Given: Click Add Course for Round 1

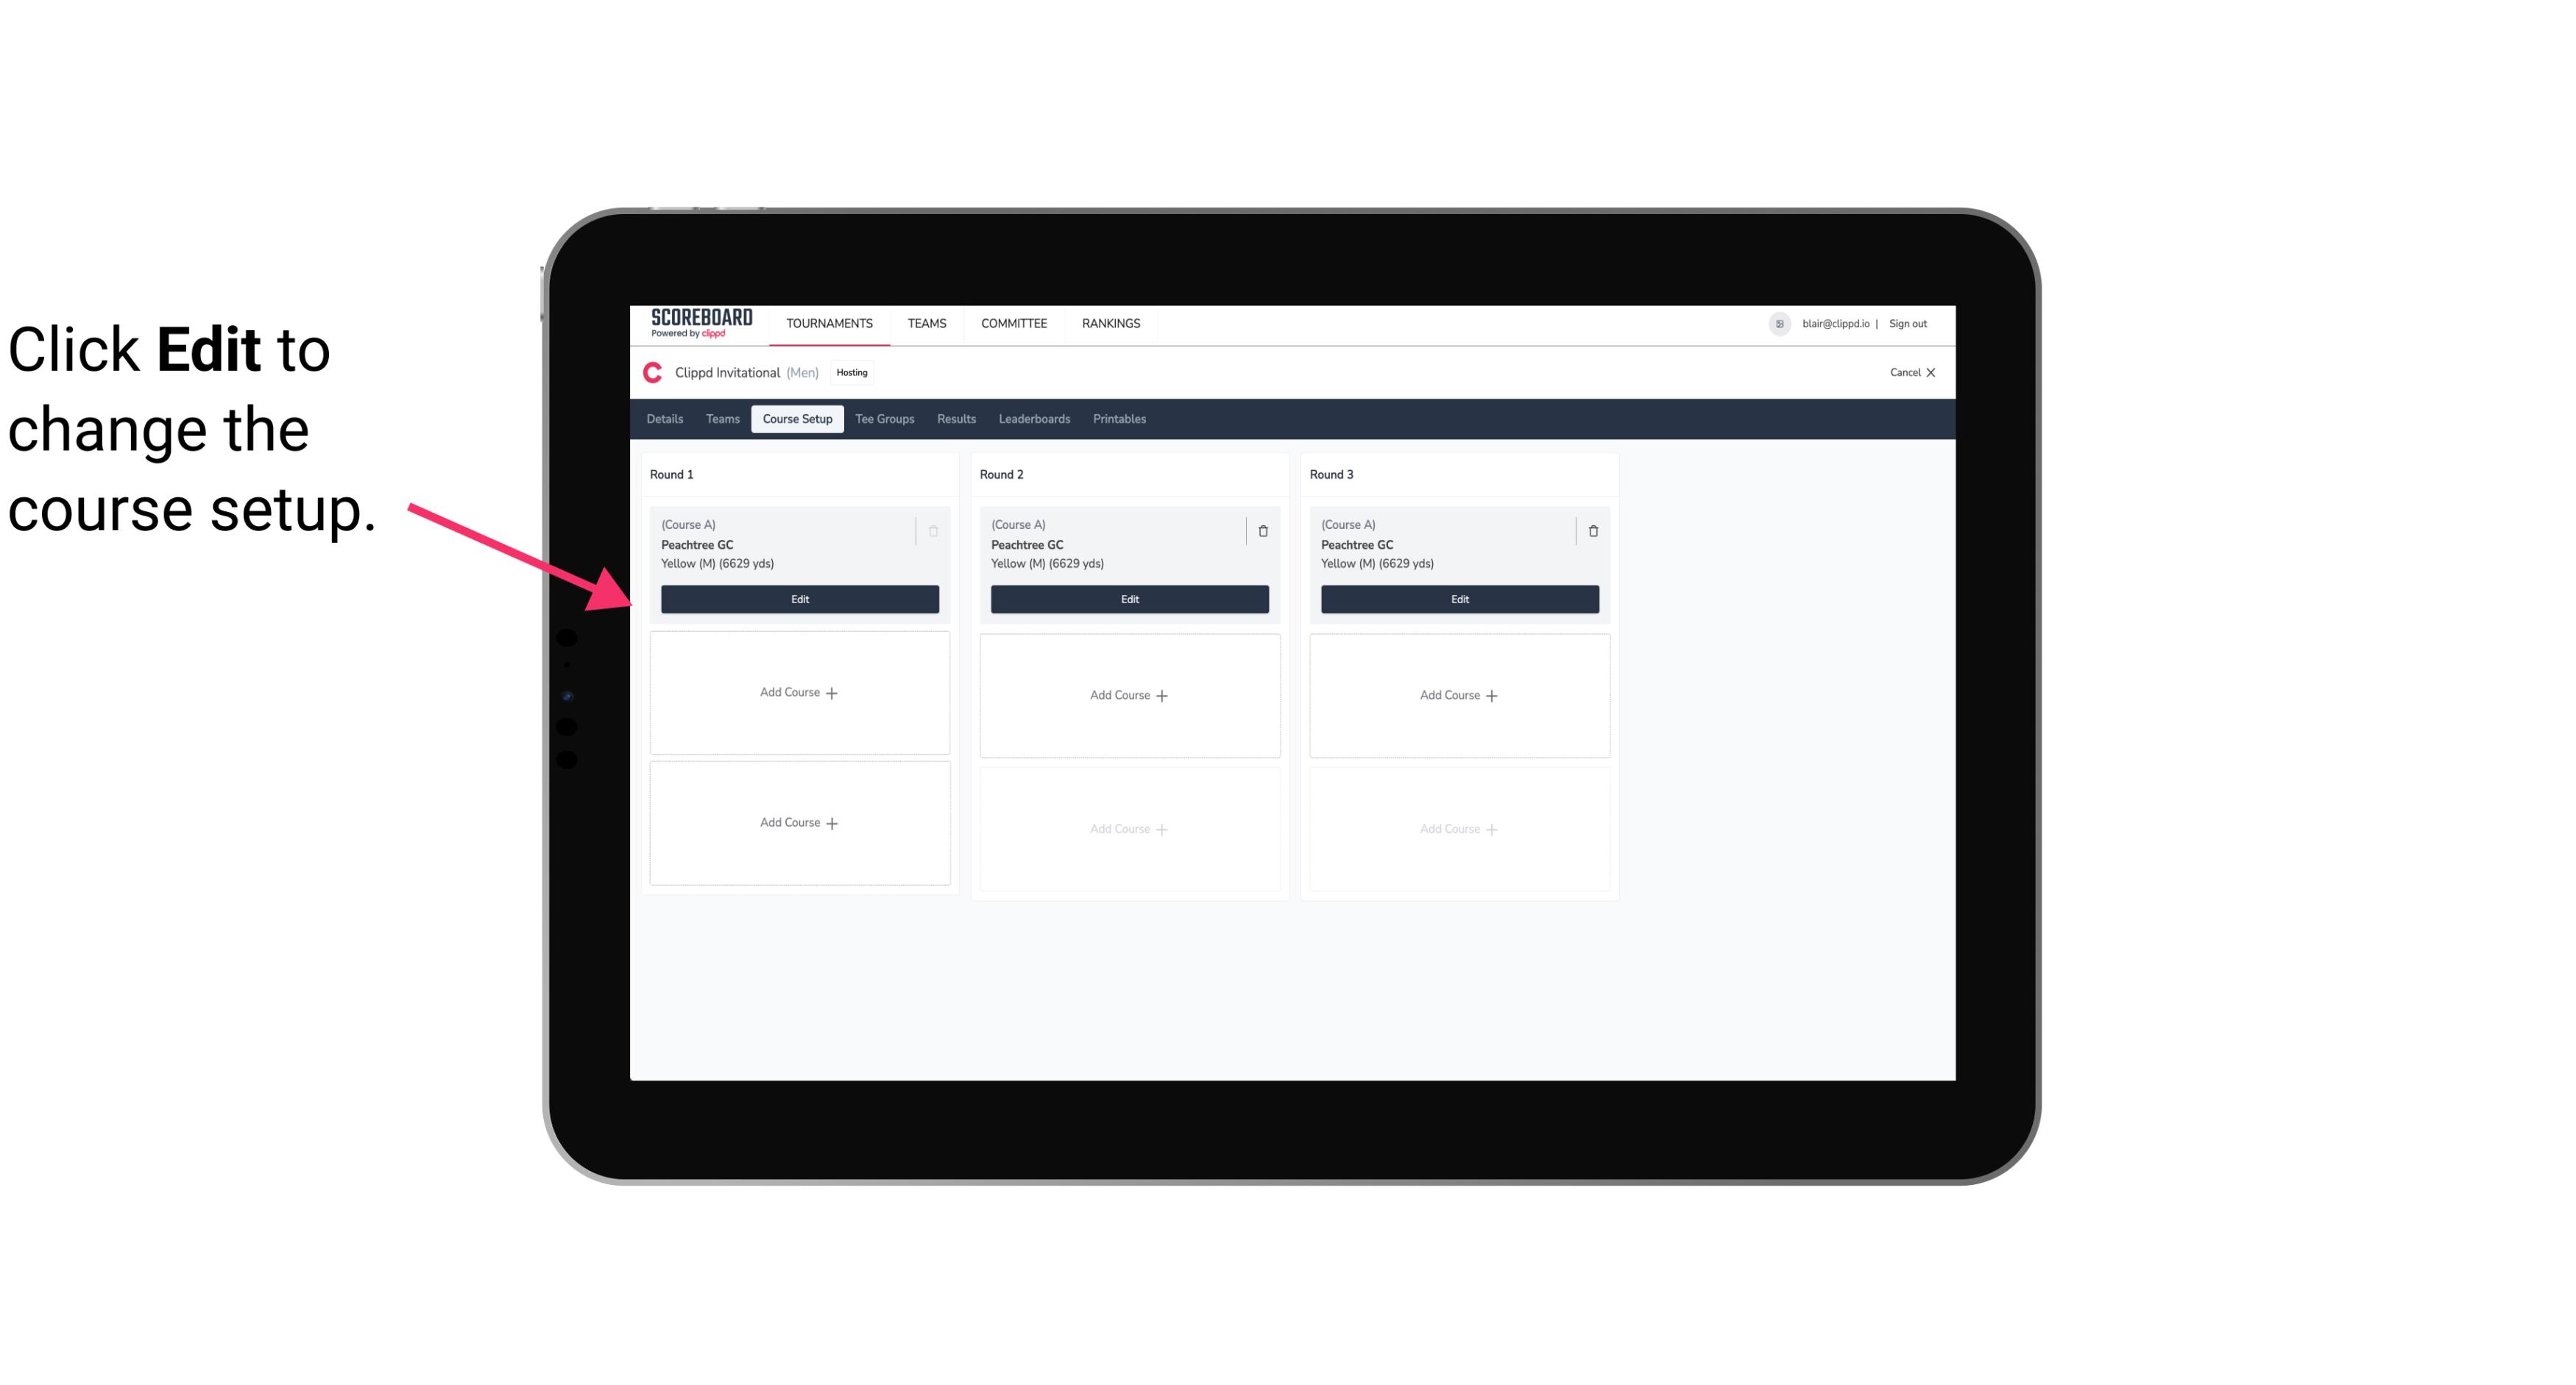Looking at the screenshot, I should point(799,693).
